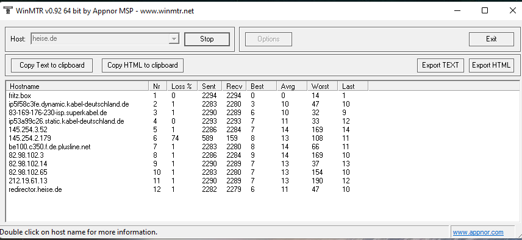Screen dimensions: 522x240
Task: Open the Host dropdown arrow
Action: [x=174, y=39]
